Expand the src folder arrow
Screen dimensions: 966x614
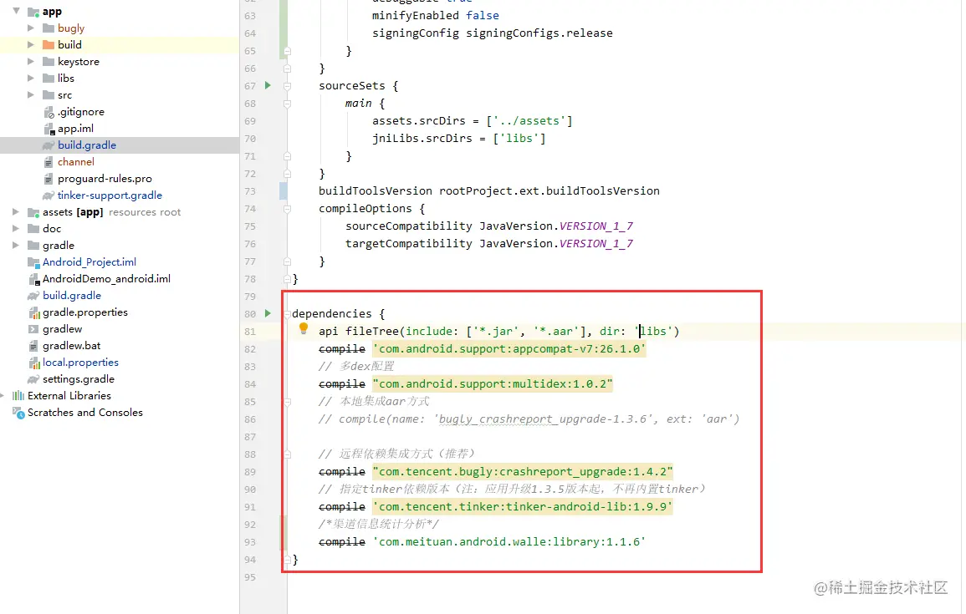coord(31,94)
